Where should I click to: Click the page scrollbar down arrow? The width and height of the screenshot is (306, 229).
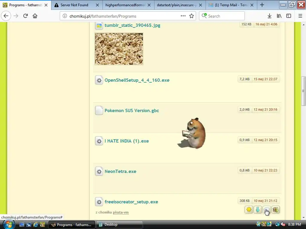tap(304, 218)
